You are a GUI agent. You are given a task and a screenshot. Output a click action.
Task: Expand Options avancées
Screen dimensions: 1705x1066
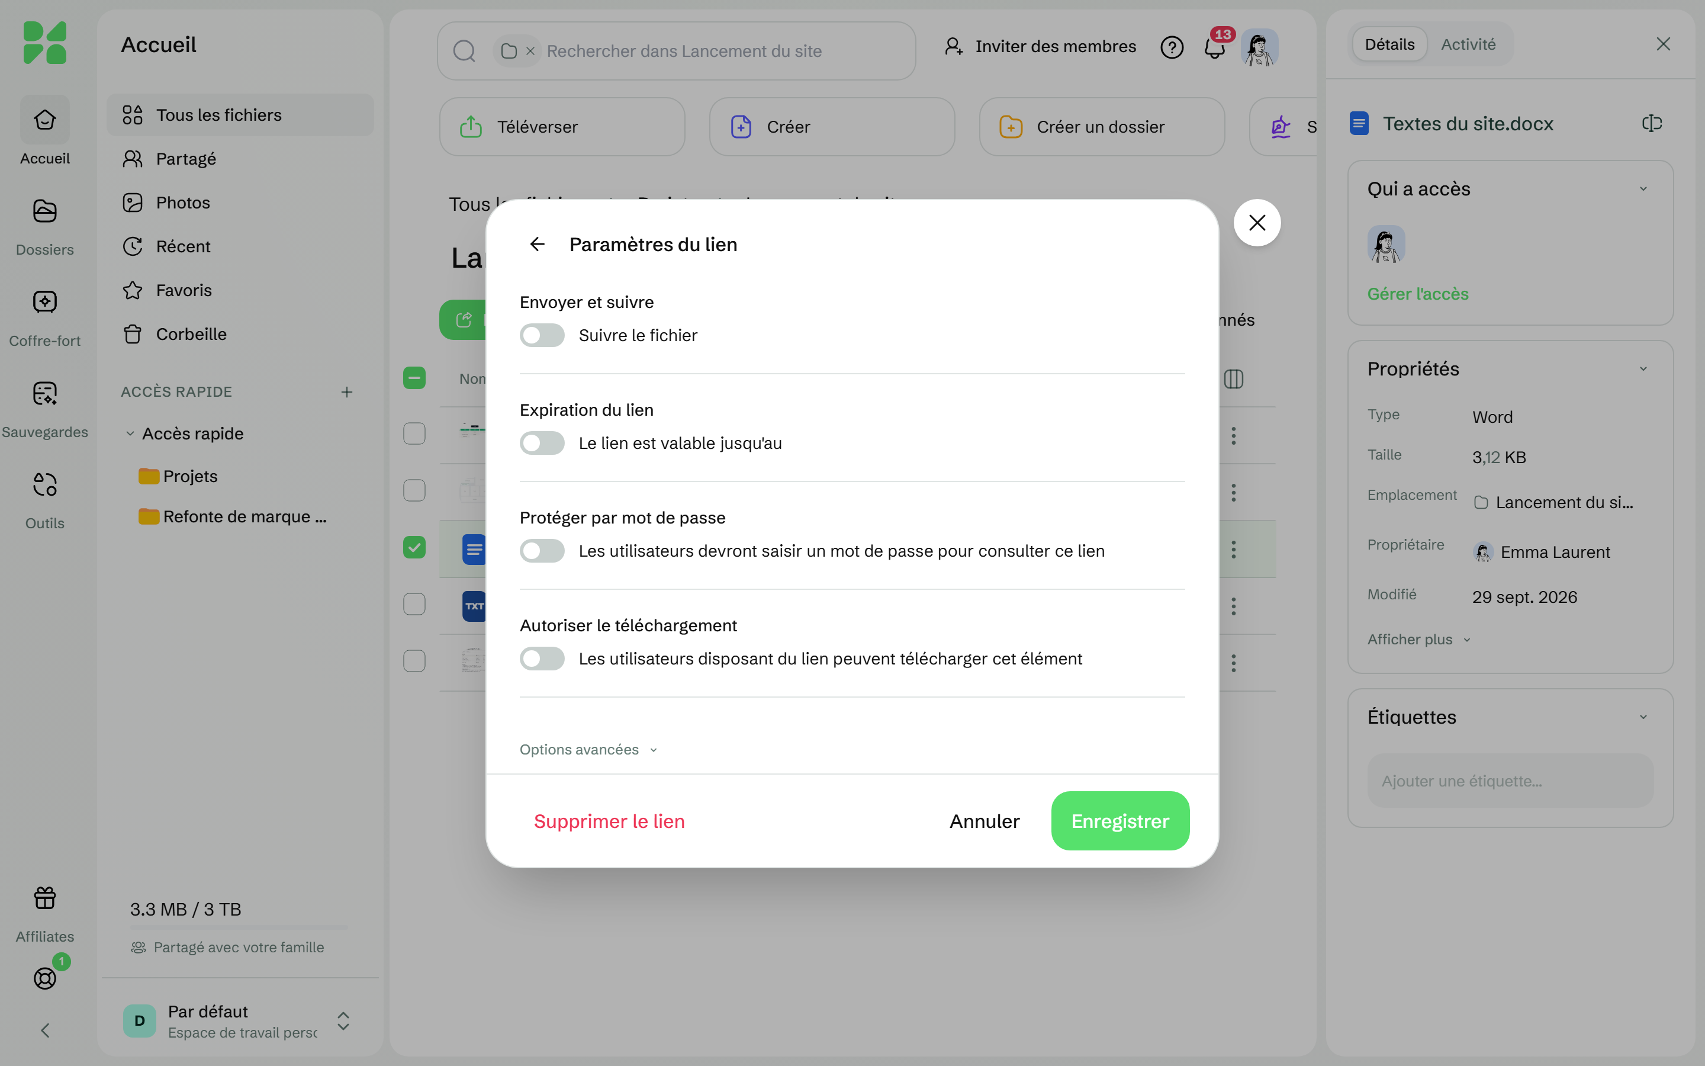[x=588, y=749]
